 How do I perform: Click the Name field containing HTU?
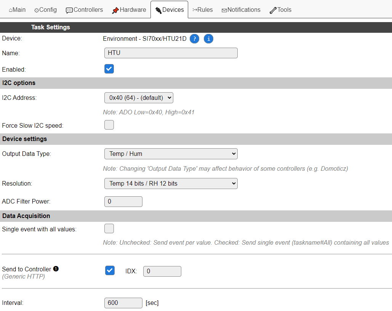(x=171, y=53)
